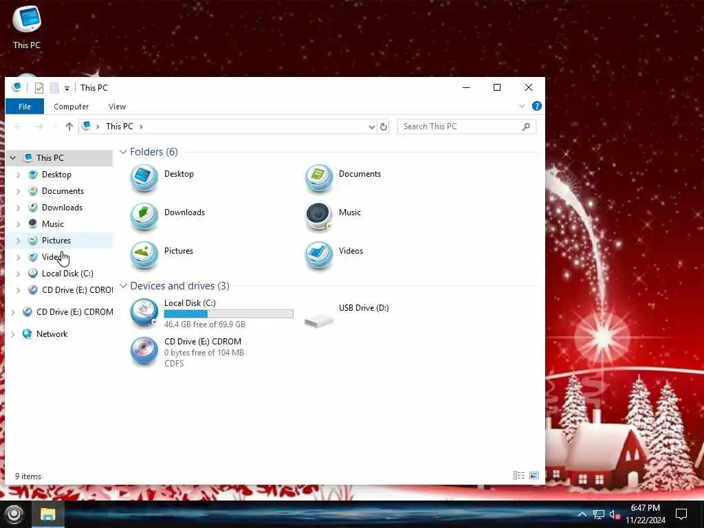Viewport: 704px width, 528px height.
Task: Open the This PC desktop icon
Action: tap(27, 26)
